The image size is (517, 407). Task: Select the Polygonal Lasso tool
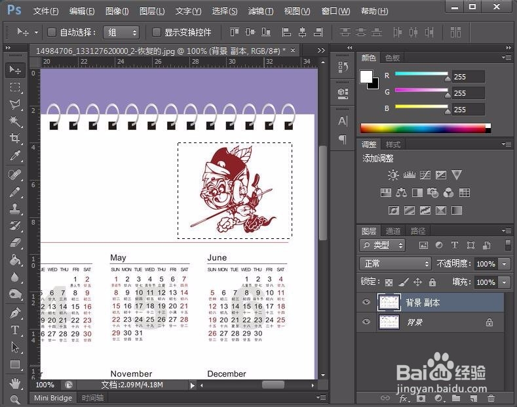click(15, 104)
